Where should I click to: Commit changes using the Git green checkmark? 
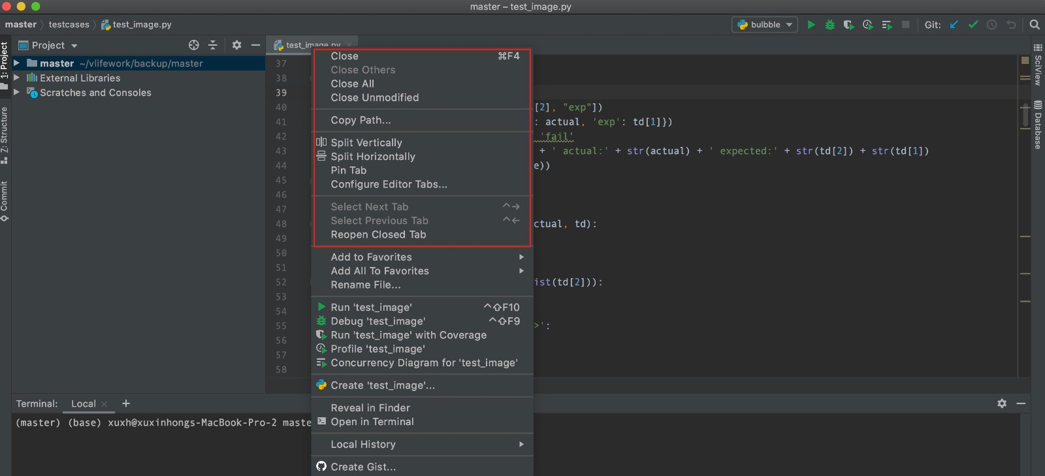tap(973, 25)
